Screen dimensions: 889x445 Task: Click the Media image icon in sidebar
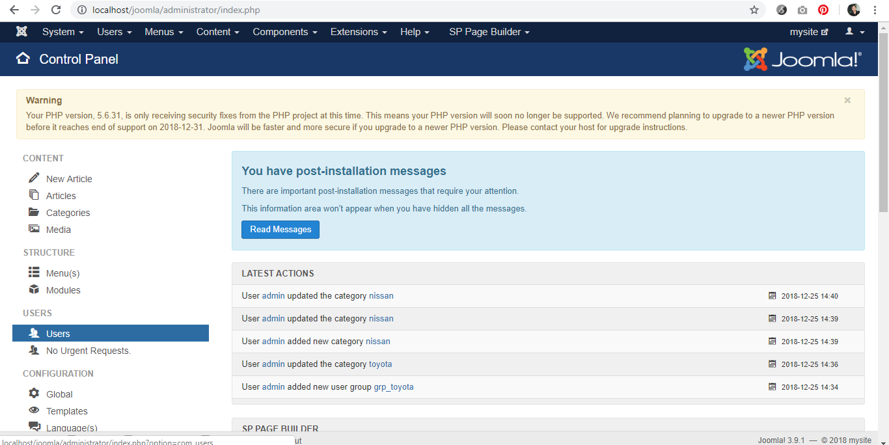34,229
